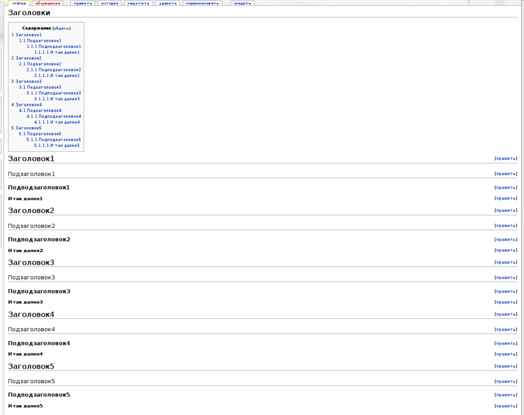Viewport: 524px width, 415px height.
Task: Switch to the "обсуждение" tab
Action: (x=48, y=3)
